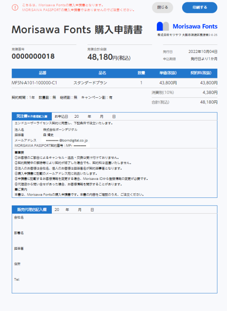Click the email address ending @borndigital.co.jp

67,140
